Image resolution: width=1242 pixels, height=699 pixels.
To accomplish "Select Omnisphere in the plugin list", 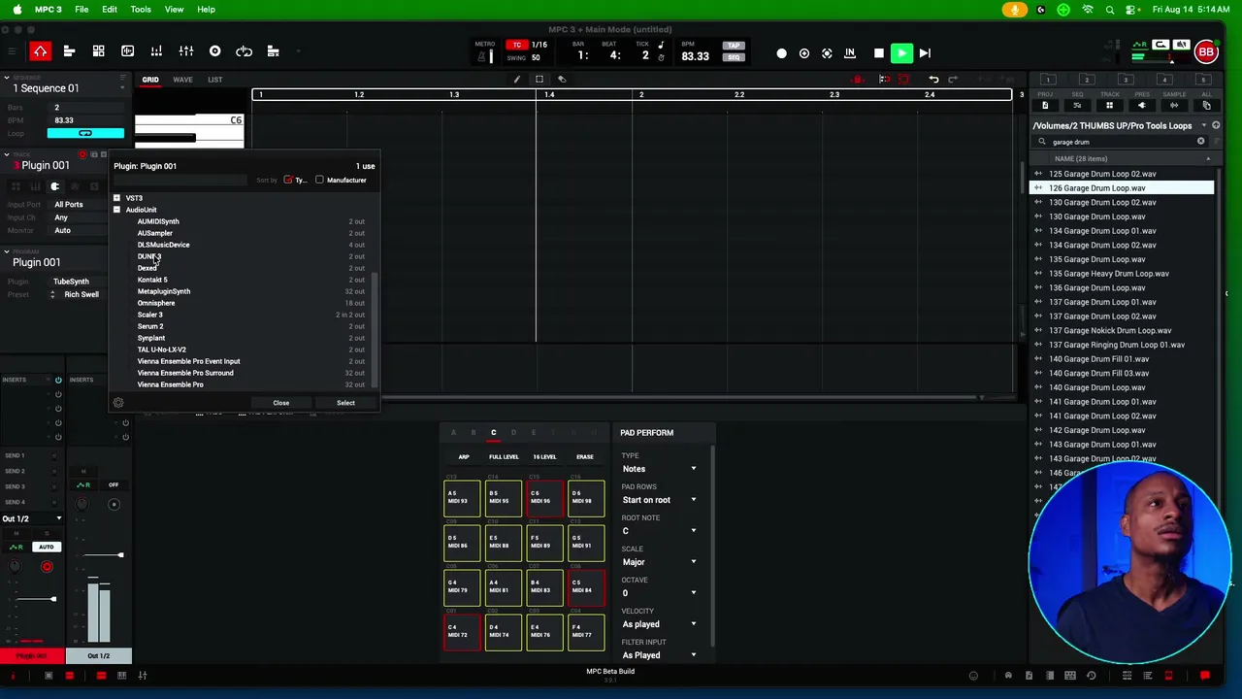I will point(250,303).
